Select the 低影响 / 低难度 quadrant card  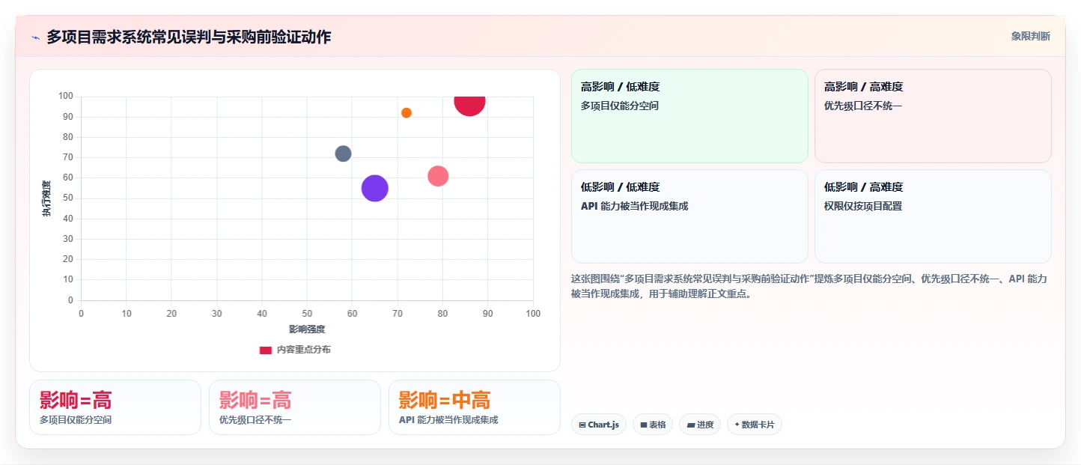tap(689, 216)
